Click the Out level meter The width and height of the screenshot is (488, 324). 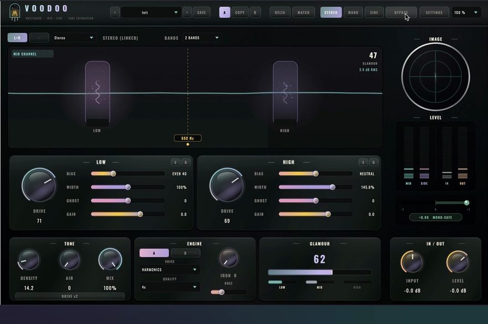pyautogui.click(x=463, y=153)
